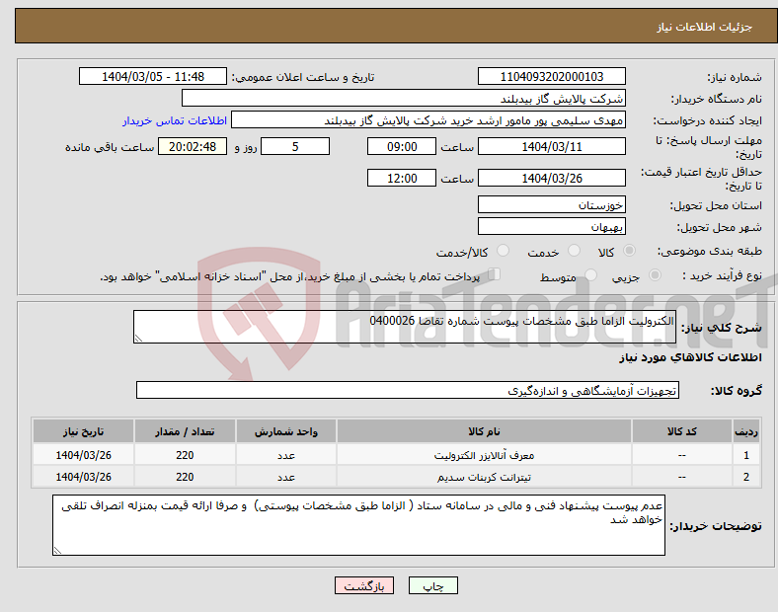Click the ردیف column header
This screenshot has height=612, width=778.
[746, 431]
